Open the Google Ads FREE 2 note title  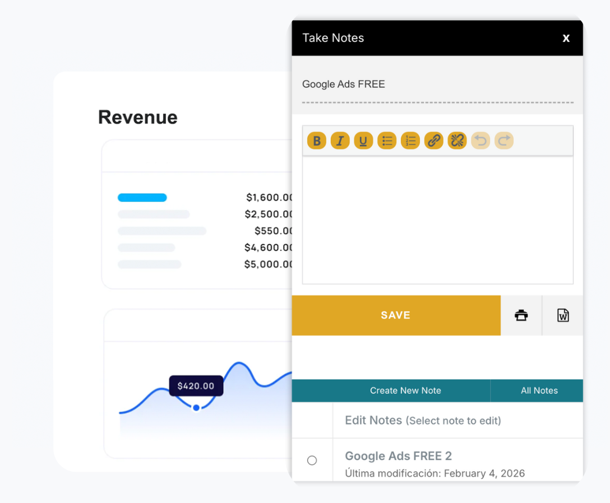(398, 456)
